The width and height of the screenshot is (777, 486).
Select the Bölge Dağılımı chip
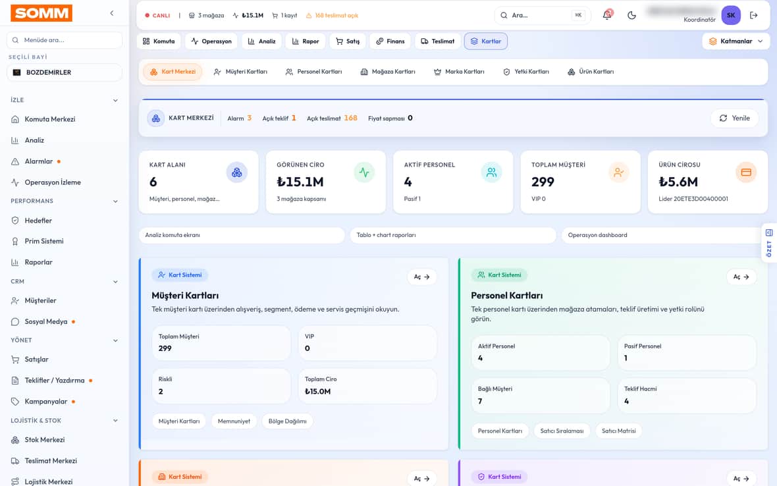pyautogui.click(x=287, y=421)
